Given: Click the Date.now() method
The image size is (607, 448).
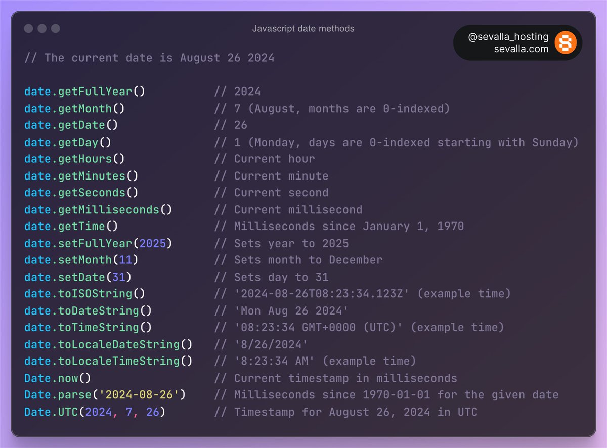Looking at the screenshot, I should [57, 378].
